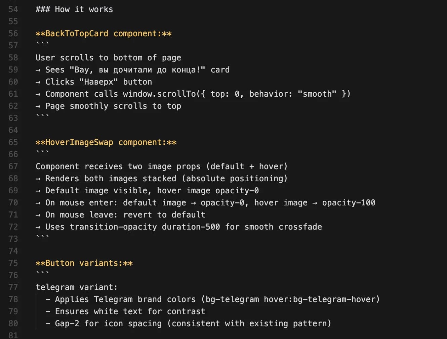Click the "User scrolls to bottom of page" line
This screenshot has width=447, height=339.
tap(108, 58)
